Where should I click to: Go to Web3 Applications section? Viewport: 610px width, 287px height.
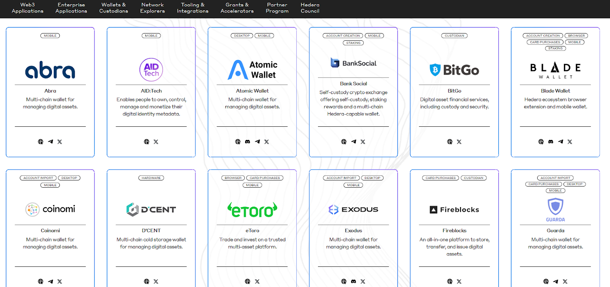[x=27, y=8]
